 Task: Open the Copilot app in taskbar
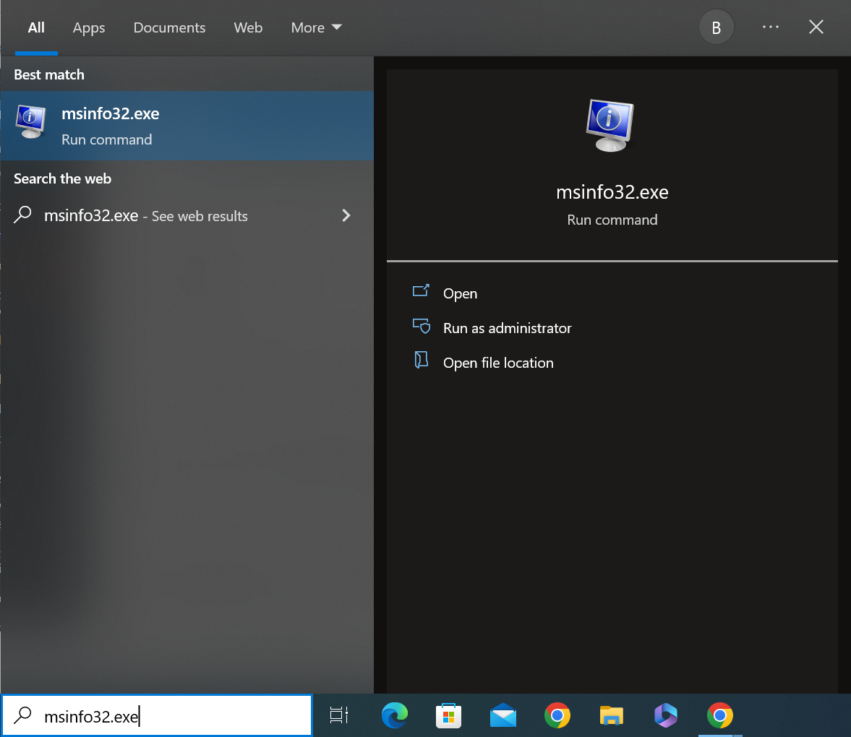click(x=665, y=715)
